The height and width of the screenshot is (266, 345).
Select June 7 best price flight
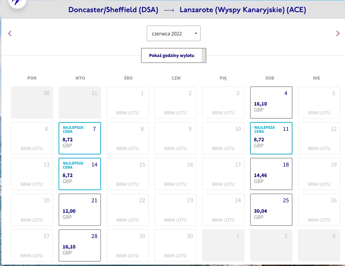tap(80, 138)
